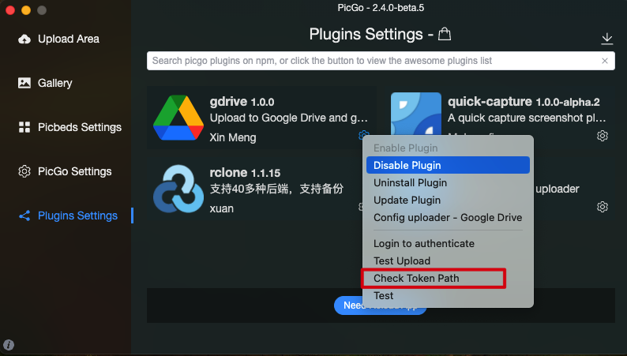Open Gallery from the sidebar
627x356 pixels.
coord(54,83)
